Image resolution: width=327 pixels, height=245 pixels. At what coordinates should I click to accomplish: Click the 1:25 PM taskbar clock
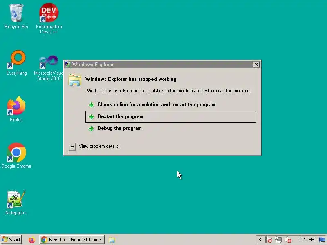pos(306,240)
